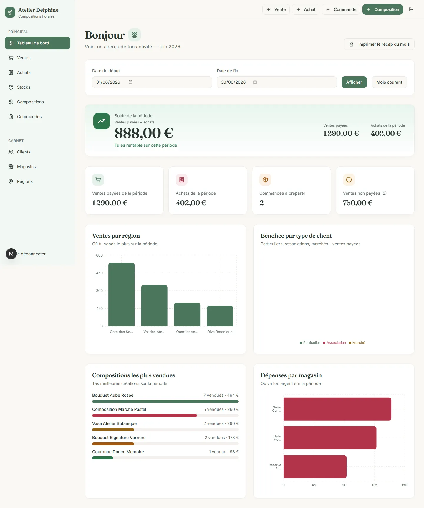This screenshot has height=508, width=424.
Task: Click the round N avatar badge
Action: pyautogui.click(x=11, y=254)
